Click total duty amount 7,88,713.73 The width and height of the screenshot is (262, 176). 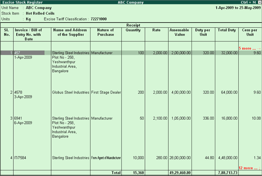(x=228, y=173)
